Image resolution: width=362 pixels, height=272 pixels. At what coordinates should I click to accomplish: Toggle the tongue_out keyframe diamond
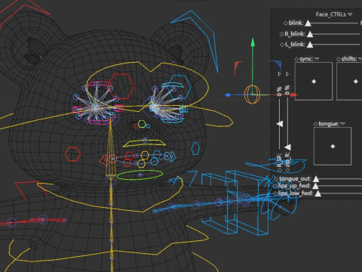276,179
